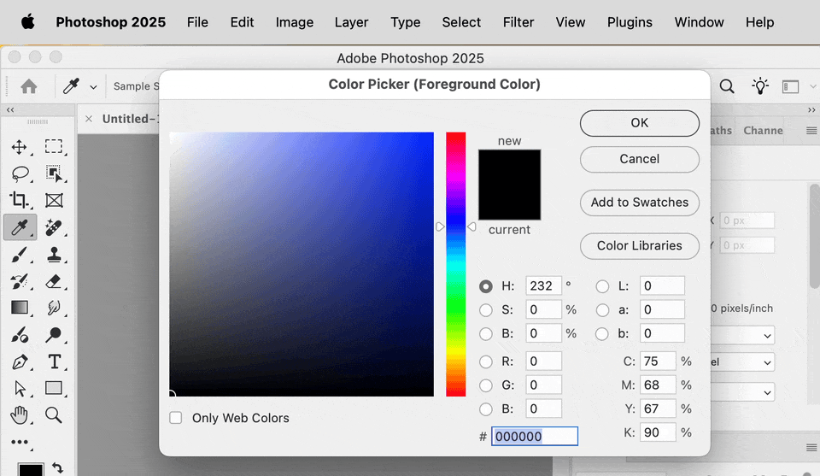Click the vertical hue spectrum slider
This screenshot has width=820, height=476.
455,264
